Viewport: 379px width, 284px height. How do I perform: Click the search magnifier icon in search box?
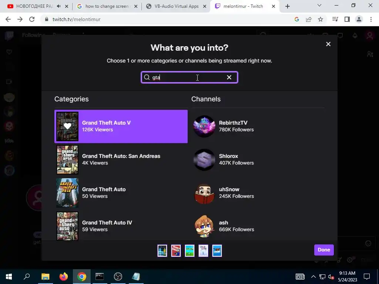click(147, 77)
